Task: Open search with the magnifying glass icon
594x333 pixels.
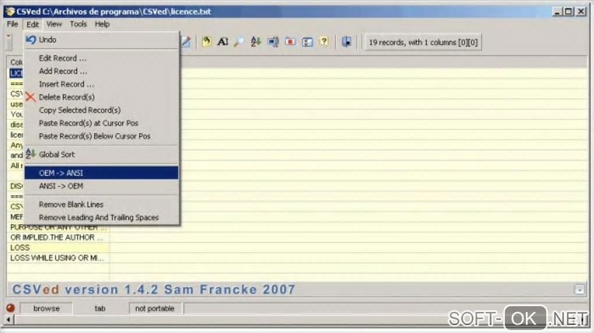Action: click(x=239, y=42)
